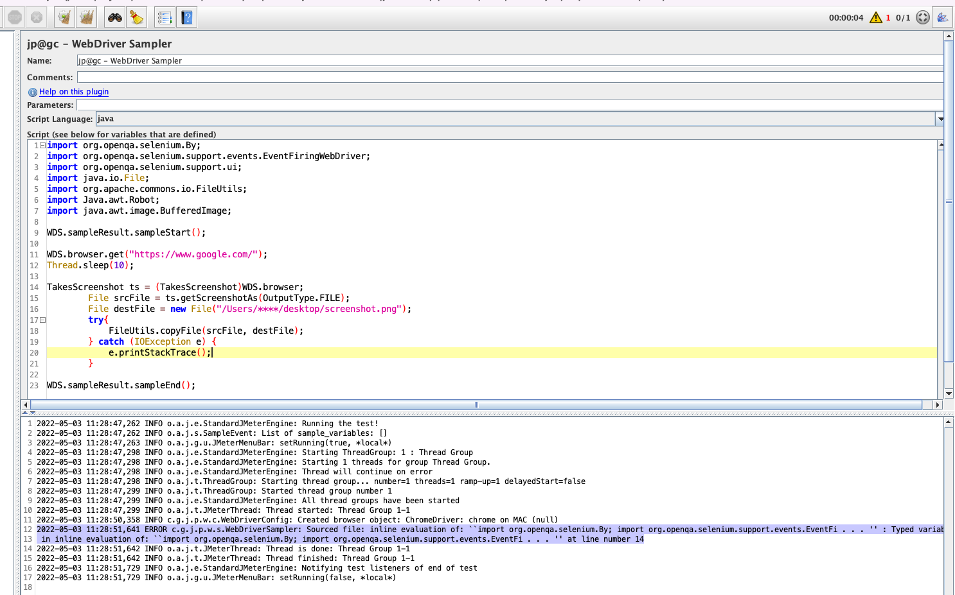
Task: Click the 'Notifying test listeners of end of test' log line
Action: pyautogui.click(x=257, y=568)
